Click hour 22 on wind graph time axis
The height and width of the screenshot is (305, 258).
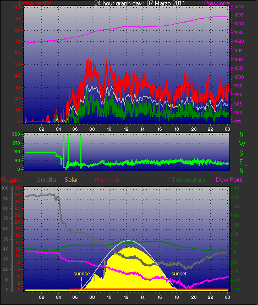coord(211,129)
